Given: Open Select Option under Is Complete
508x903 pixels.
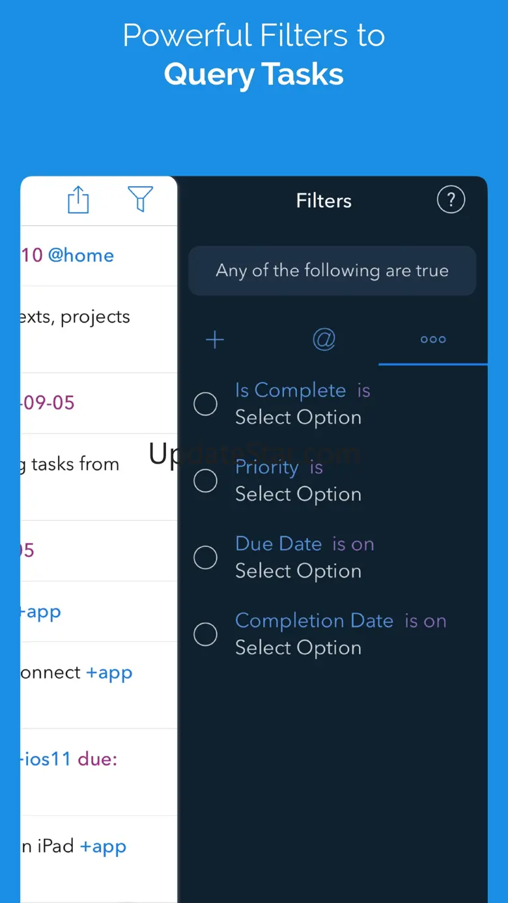Looking at the screenshot, I should (x=298, y=418).
